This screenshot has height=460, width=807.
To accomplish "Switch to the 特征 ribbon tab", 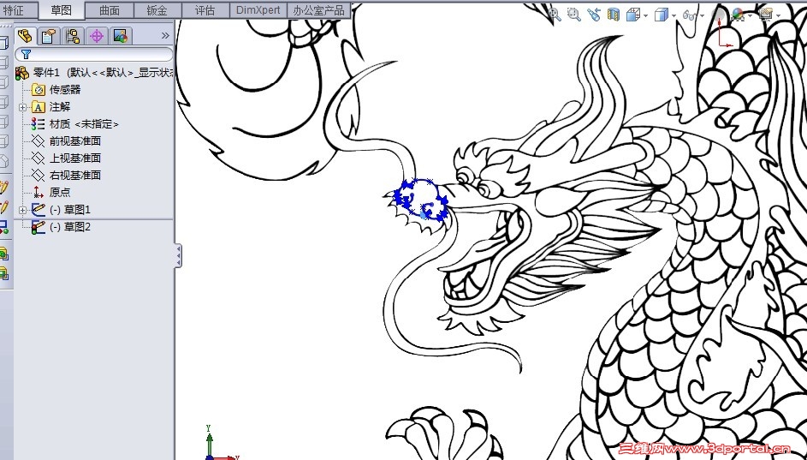I will click(x=17, y=10).
